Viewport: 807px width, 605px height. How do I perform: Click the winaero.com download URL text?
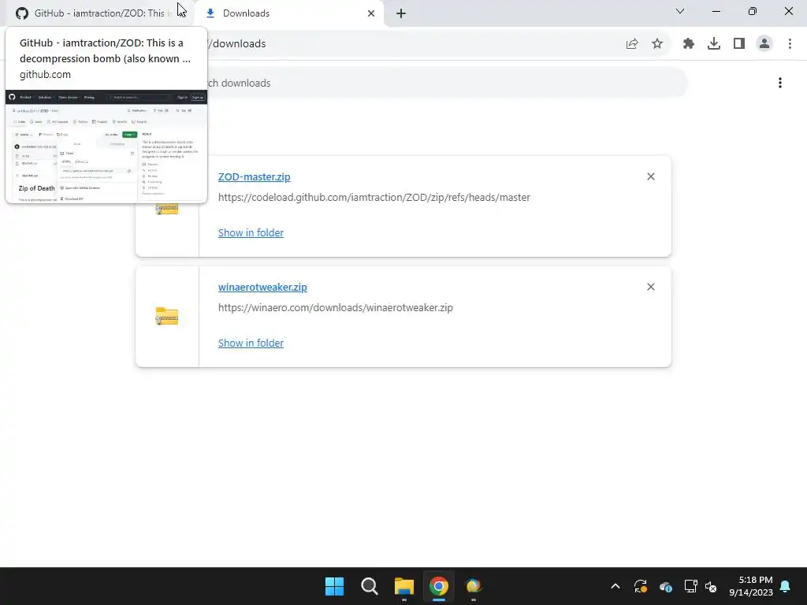[x=336, y=308]
